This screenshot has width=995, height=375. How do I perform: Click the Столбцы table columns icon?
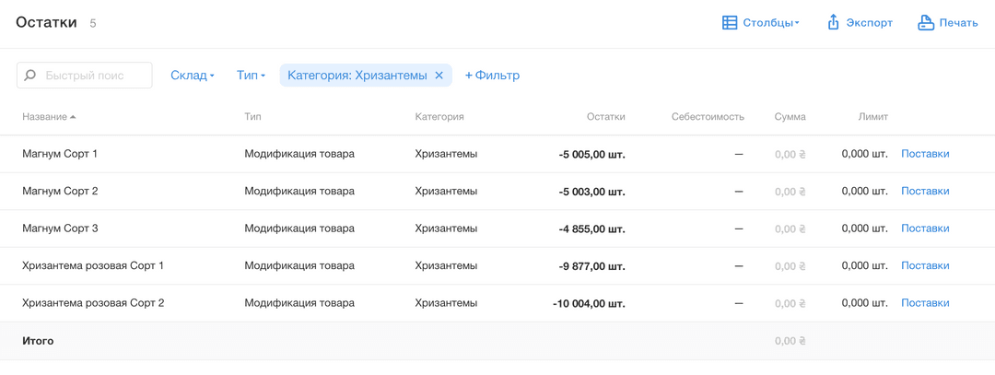[730, 23]
